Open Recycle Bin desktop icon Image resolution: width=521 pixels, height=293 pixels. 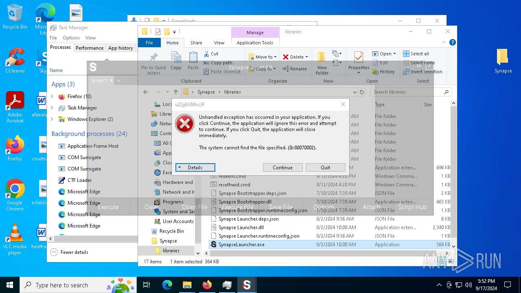(15, 17)
